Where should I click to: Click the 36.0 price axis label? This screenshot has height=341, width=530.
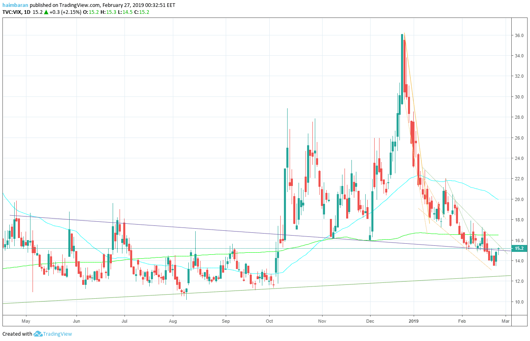click(519, 35)
